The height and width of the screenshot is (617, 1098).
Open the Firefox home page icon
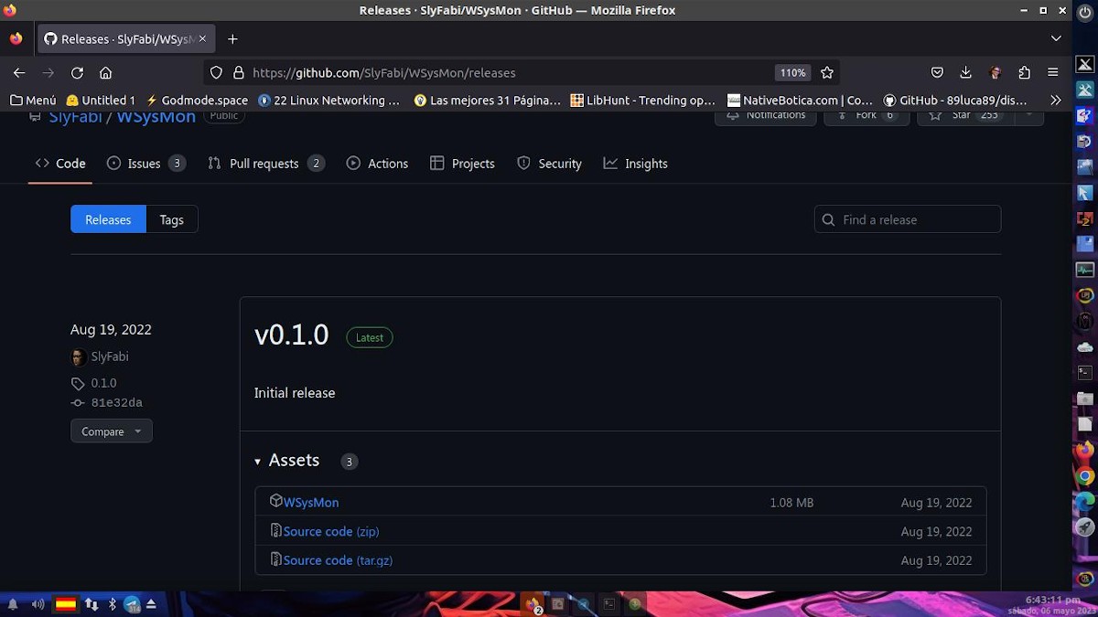pyautogui.click(x=105, y=72)
